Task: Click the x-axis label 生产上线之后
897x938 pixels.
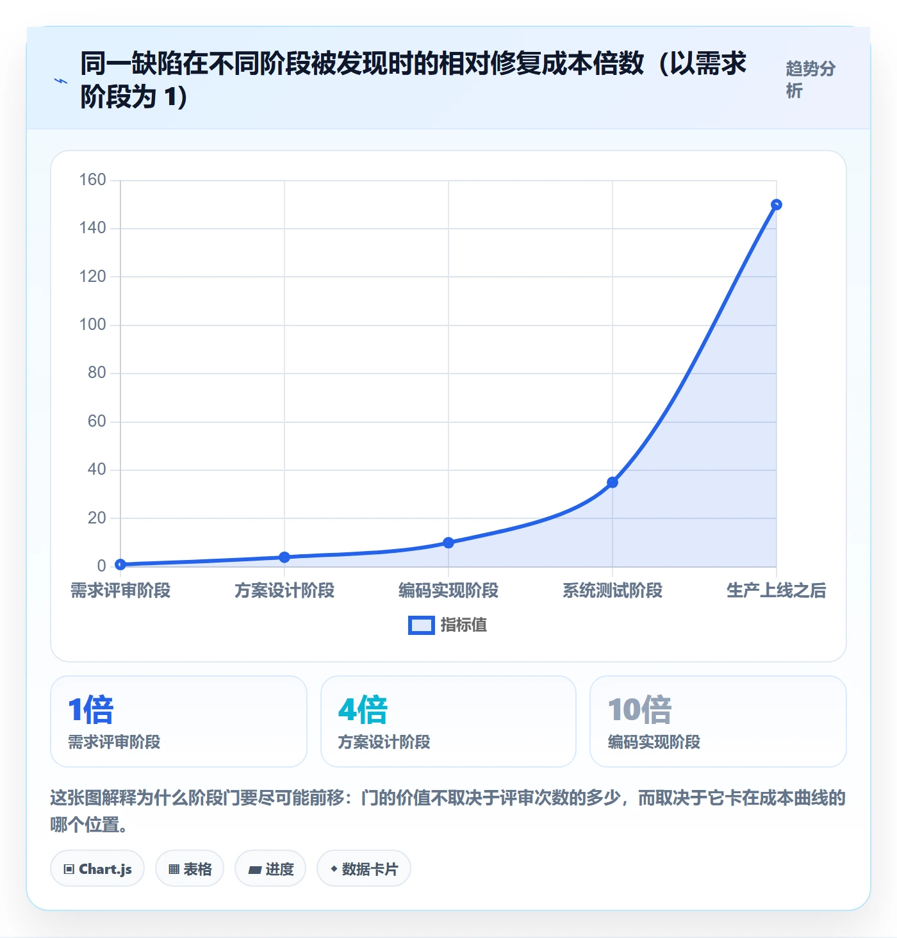Action: tap(777, 591)
